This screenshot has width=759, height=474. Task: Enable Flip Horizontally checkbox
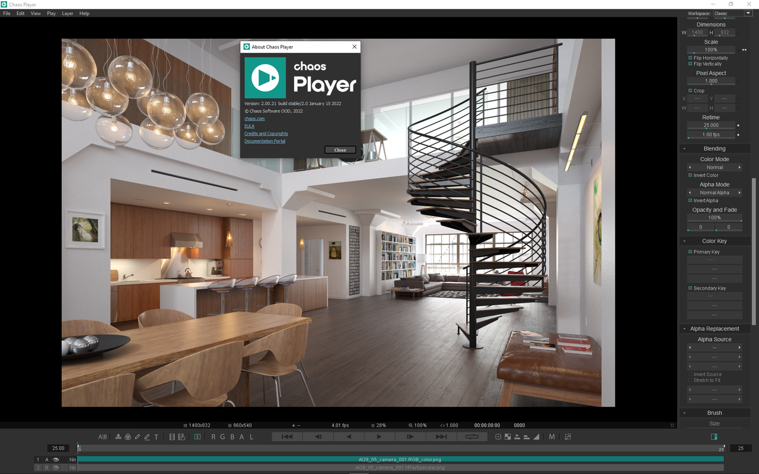690,58
